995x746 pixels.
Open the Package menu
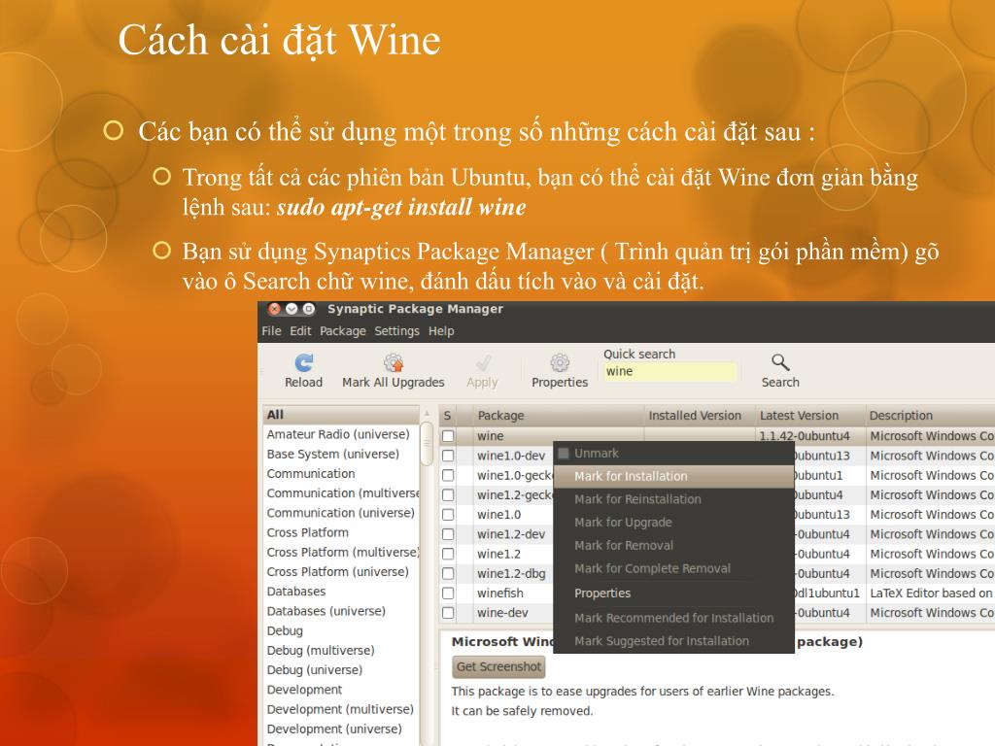pos(343,331)
